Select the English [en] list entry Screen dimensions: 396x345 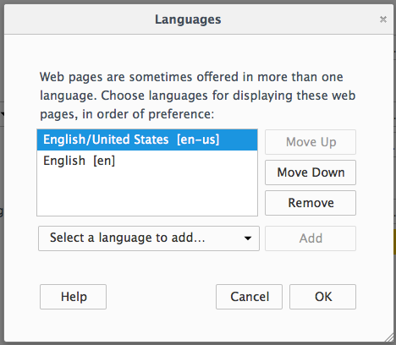[x=147, y=161]
